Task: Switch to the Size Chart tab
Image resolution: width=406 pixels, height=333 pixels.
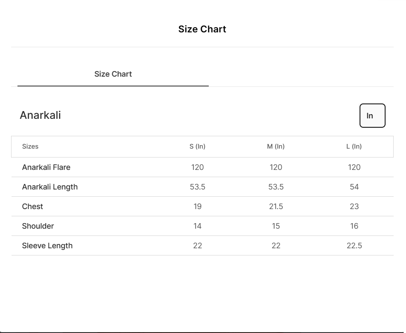Action: pyautogui.click(x=113, y=74)
